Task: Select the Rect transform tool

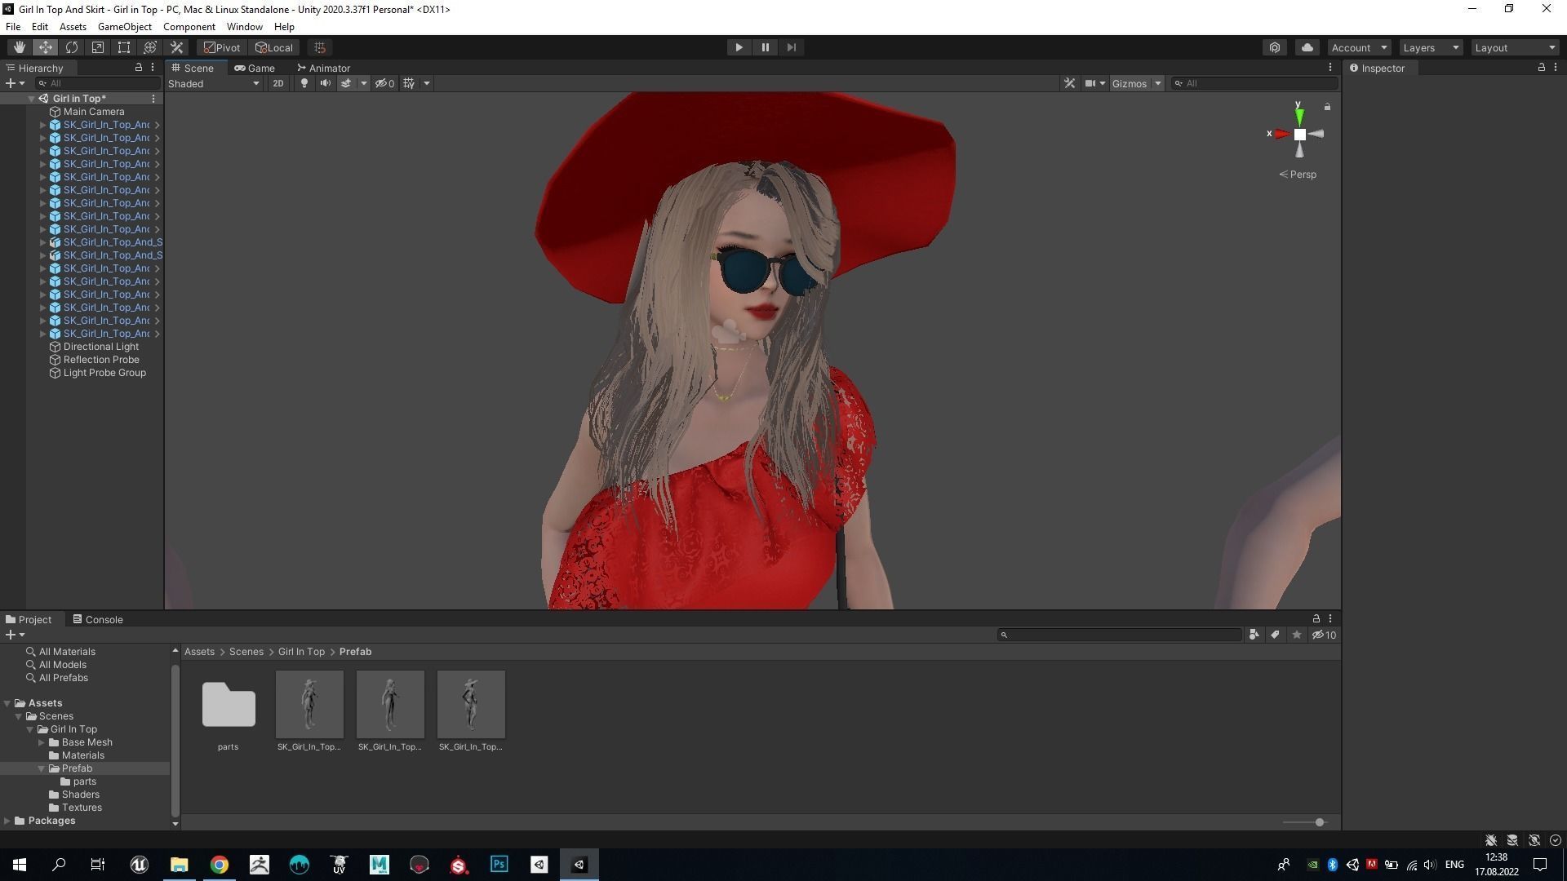Action: (x=124, y=47)
